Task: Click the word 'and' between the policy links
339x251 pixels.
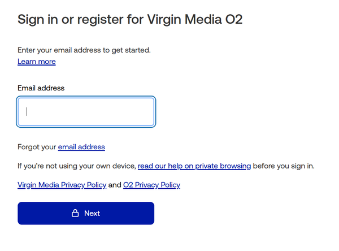Action: tap(115, 185)
